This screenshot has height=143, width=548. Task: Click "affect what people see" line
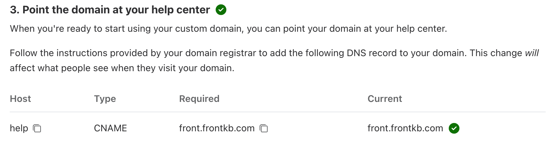[122, 68]
